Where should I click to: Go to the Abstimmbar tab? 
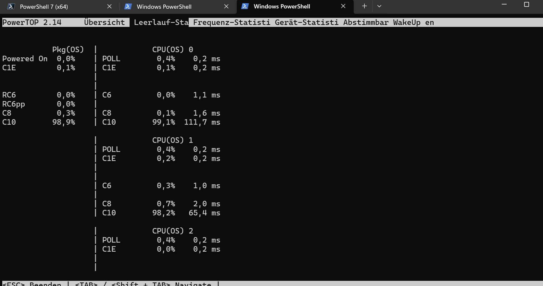366,22
